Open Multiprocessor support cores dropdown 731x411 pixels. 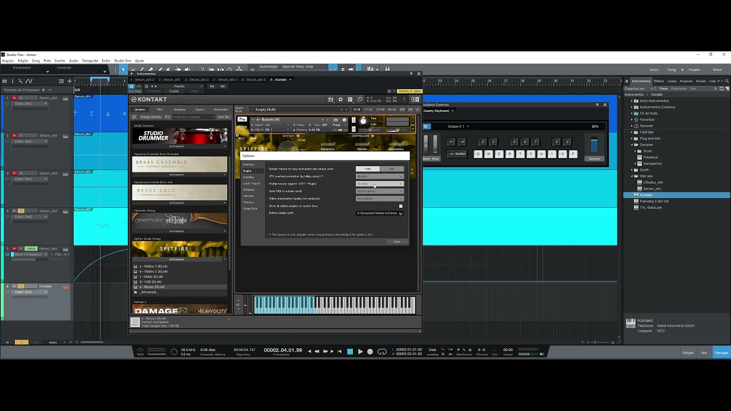380,184
